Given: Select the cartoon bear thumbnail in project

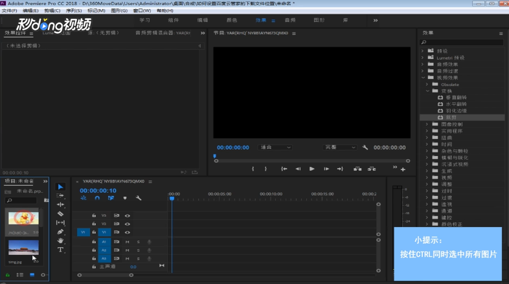Looking at the screenshot, I should pyautogui.click(x=23, y=218).
